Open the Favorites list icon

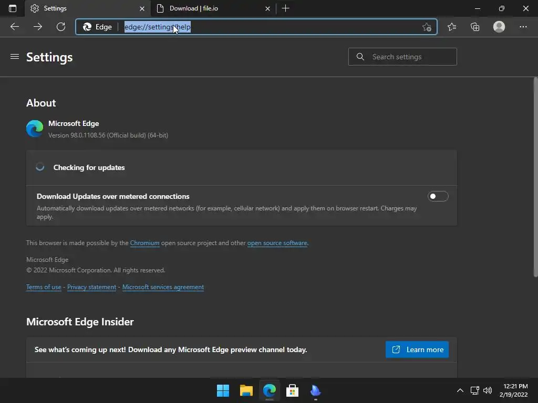pyautogui.click(x=452, y=27)
